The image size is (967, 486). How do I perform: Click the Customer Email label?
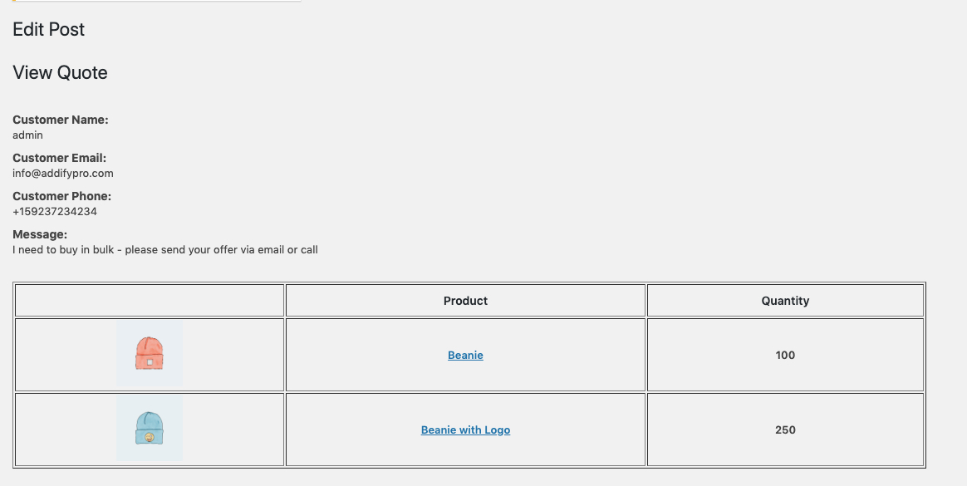coord(59,158)
